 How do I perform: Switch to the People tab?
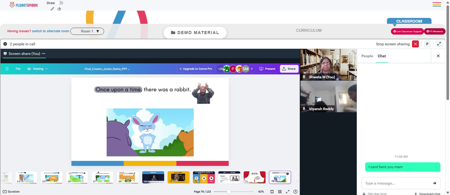pyautogui.click(x=367, y=56)
